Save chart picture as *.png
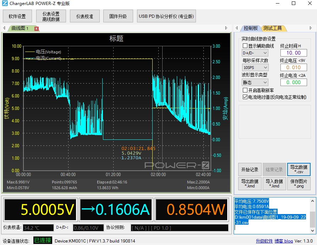Viewport: 317px width, 245px height. pyautogui.click(x=299, y=183)
